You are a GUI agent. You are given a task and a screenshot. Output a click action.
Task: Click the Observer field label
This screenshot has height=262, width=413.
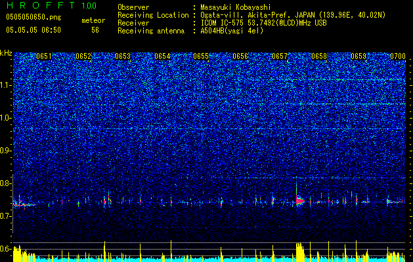coord(133,7)
